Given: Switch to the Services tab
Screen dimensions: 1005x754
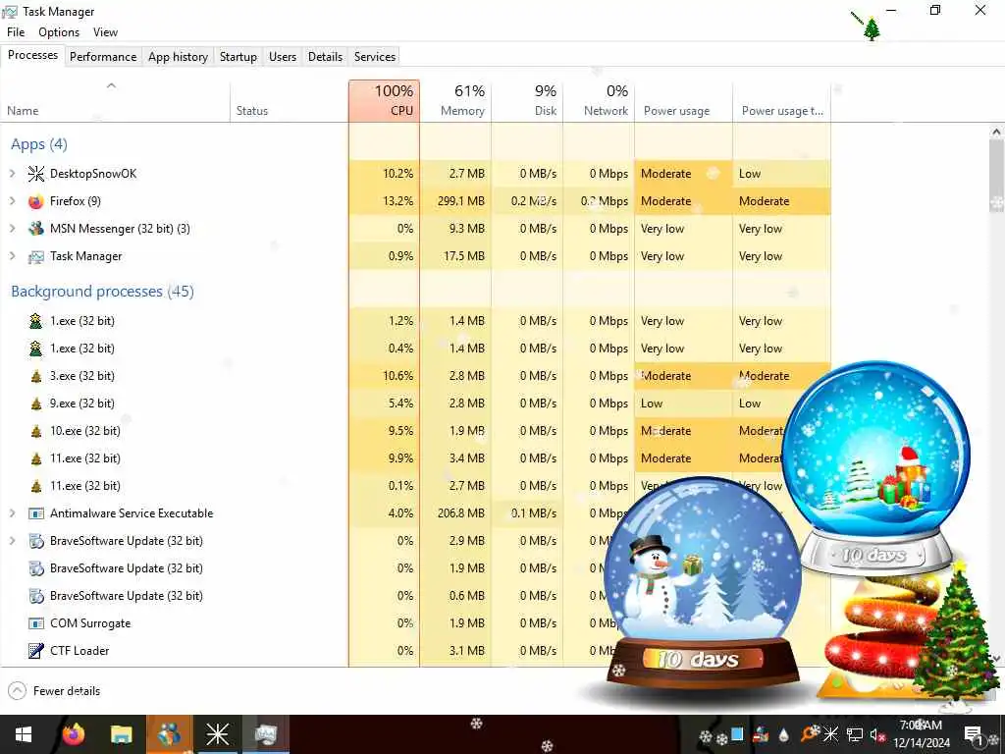Looking at the screenshot, I should [375, 57].
